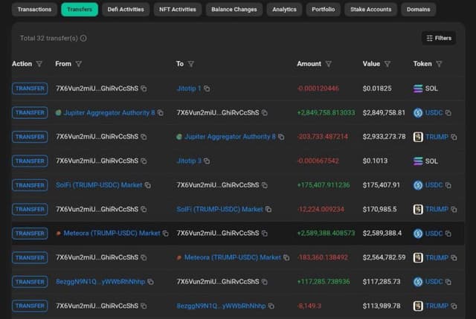The width and height of the screenshot is (476, 319).
Task: Open the NFT Activities tab
Action: [178, 10]
